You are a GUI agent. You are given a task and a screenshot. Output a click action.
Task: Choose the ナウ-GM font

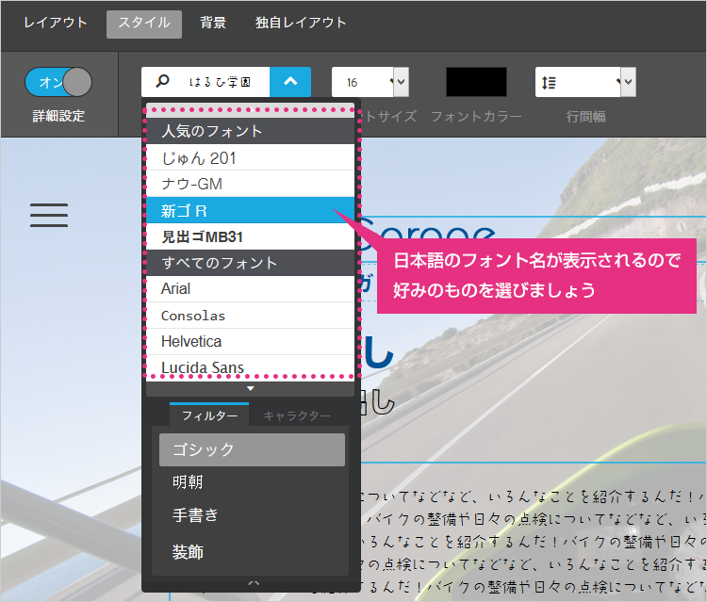point(250,184)
